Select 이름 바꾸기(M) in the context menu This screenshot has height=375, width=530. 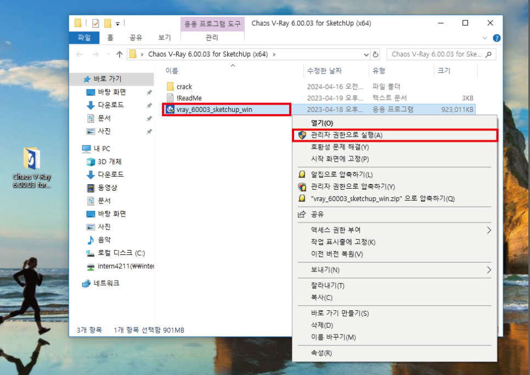pos(394,337)
